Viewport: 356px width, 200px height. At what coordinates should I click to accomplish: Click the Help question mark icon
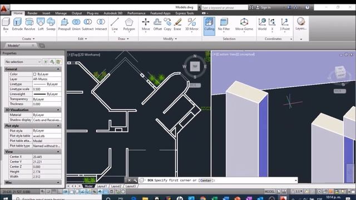(x=307, y=7)
